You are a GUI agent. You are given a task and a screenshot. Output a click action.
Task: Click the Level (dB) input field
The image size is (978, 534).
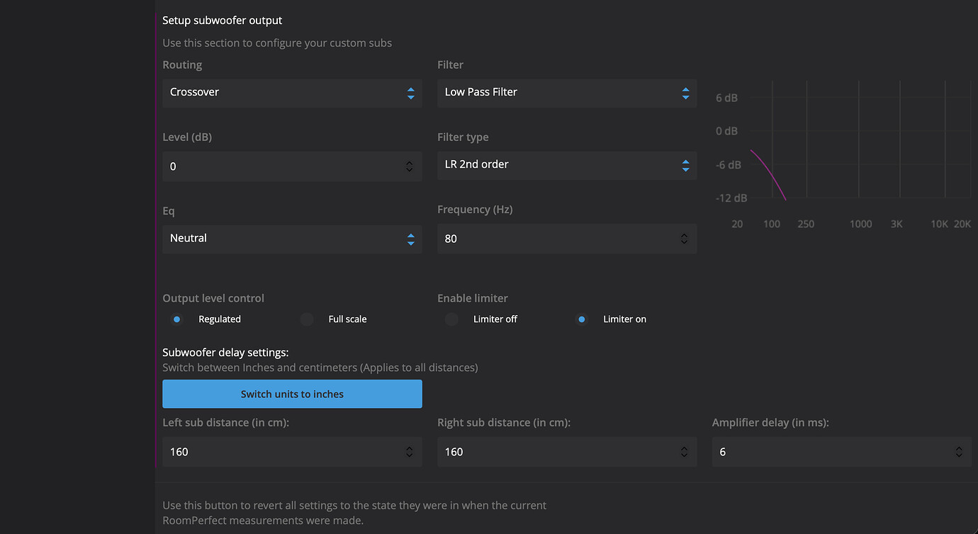pyautogui.click(x=283, y=166)
